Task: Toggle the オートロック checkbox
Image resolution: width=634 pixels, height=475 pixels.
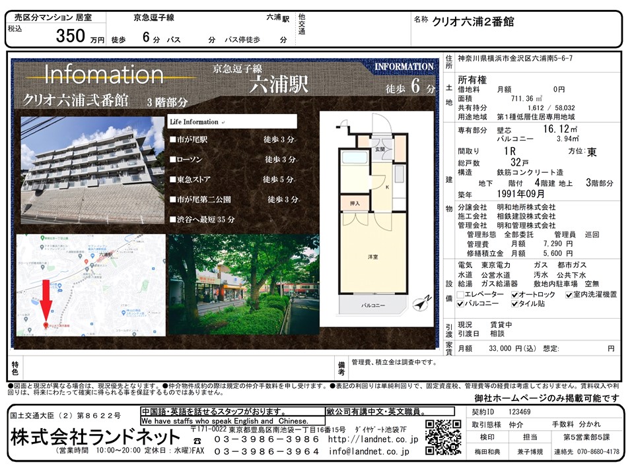Action: [x=514, y=294]
